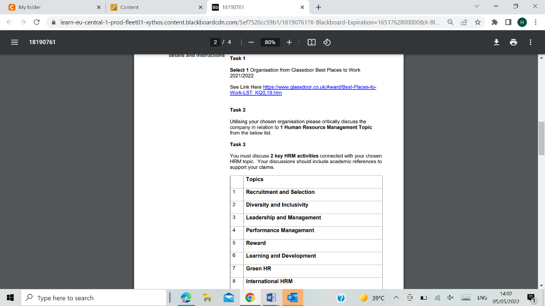Open Microsoft Edge from the taskbar
545x306 pixels.
pyautogui.click(x=186, y=297)
